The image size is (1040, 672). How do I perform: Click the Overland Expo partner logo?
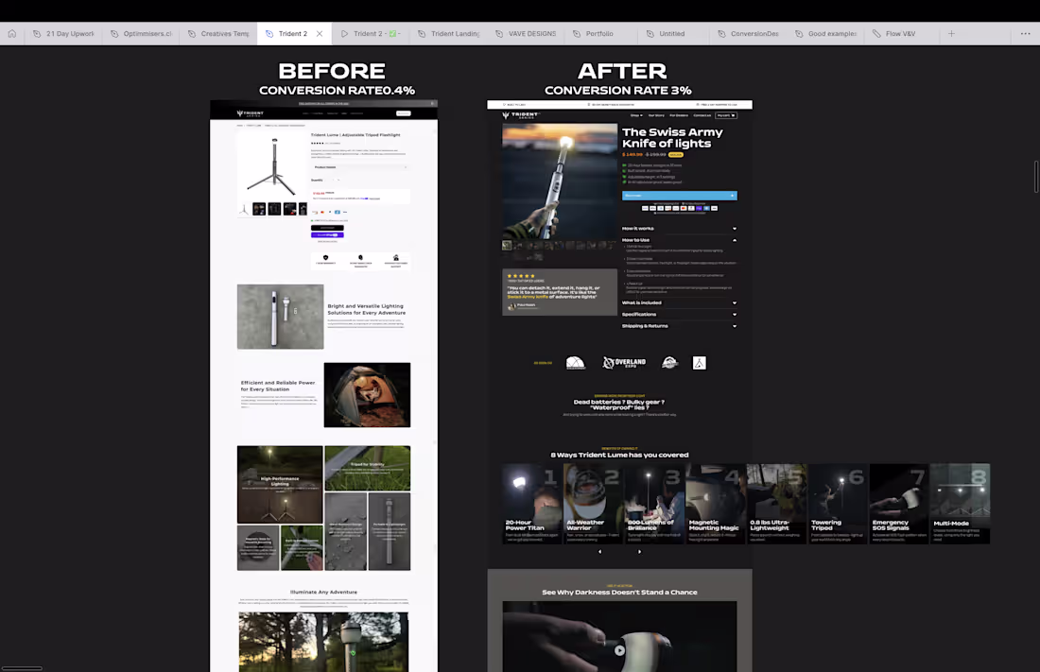(625, 363)
